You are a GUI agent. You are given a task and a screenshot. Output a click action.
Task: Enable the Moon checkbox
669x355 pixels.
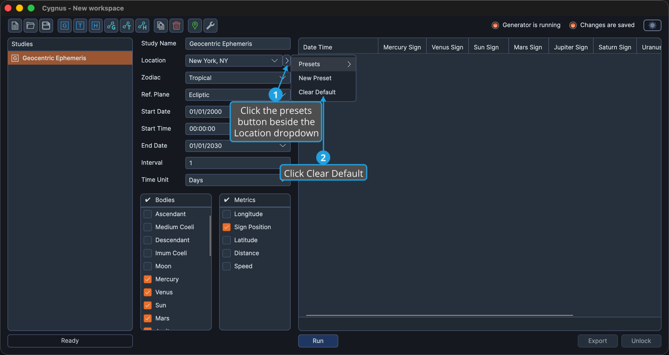pos(148,266)
